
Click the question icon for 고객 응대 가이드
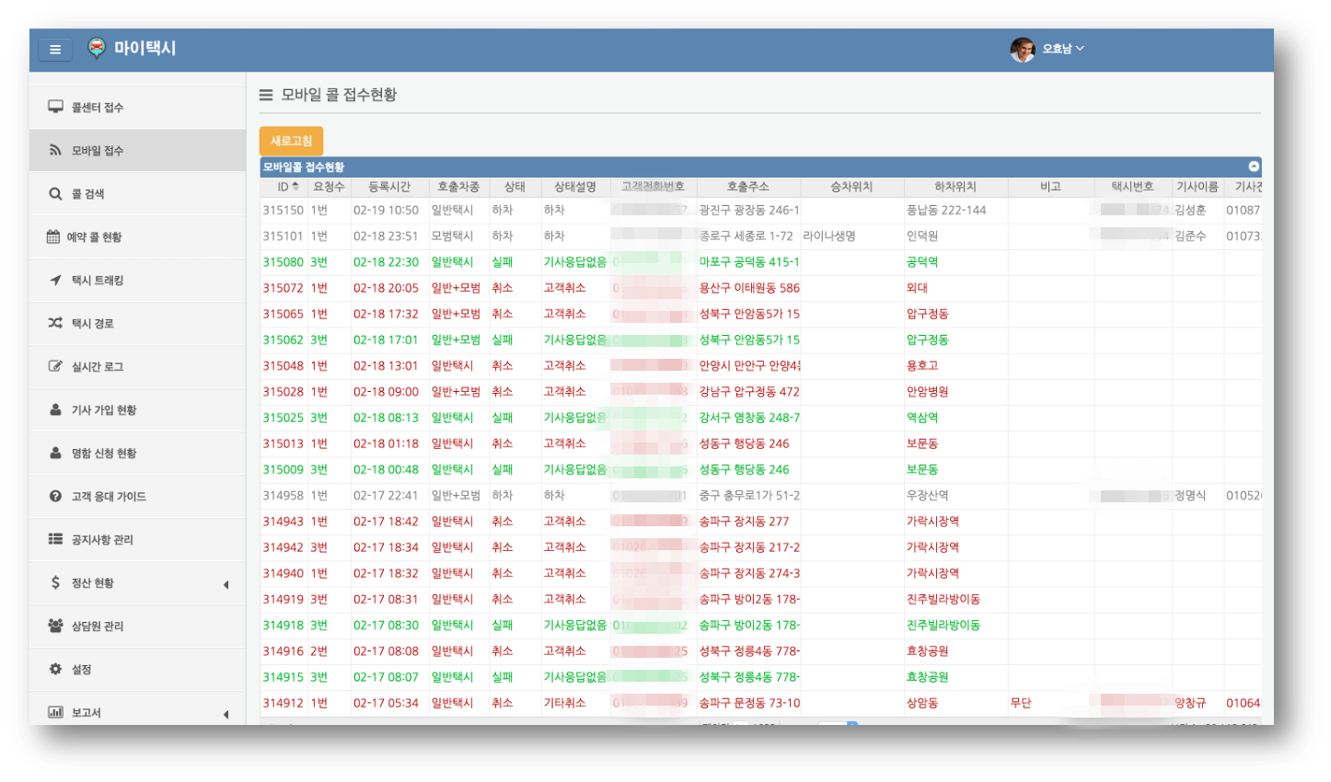[55, 496]
